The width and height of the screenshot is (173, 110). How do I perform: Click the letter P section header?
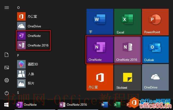coord(18,56)
